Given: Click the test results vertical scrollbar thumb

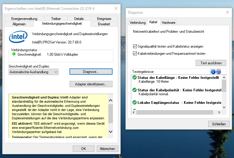Looking at the screenshot, I should [224, 86].
